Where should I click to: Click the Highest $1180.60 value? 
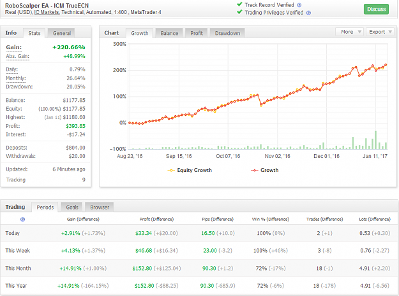point(74,117)
